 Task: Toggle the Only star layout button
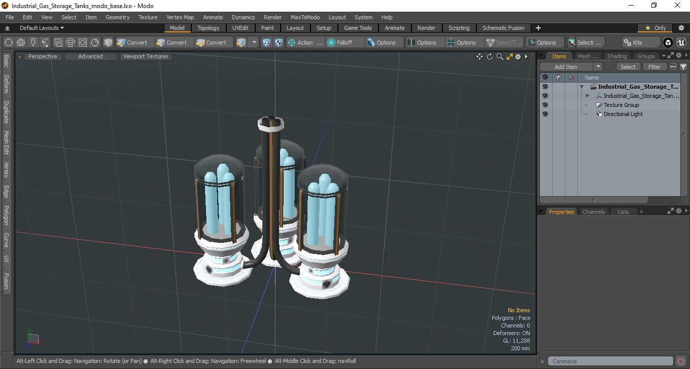pos(655,28)
